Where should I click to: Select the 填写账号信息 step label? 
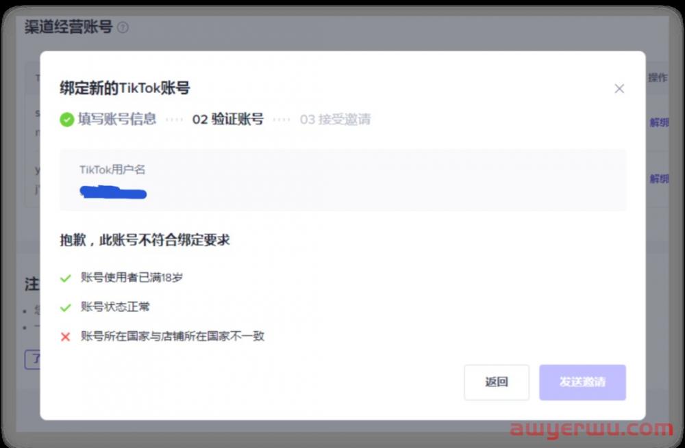(x=117, y=120)
